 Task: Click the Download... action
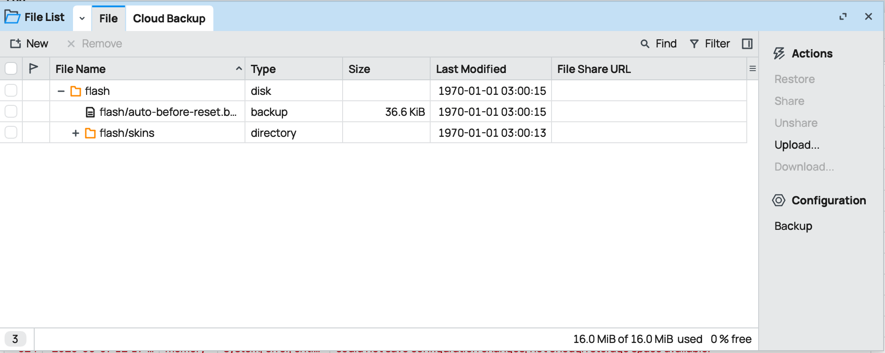[x=804, y=166]
